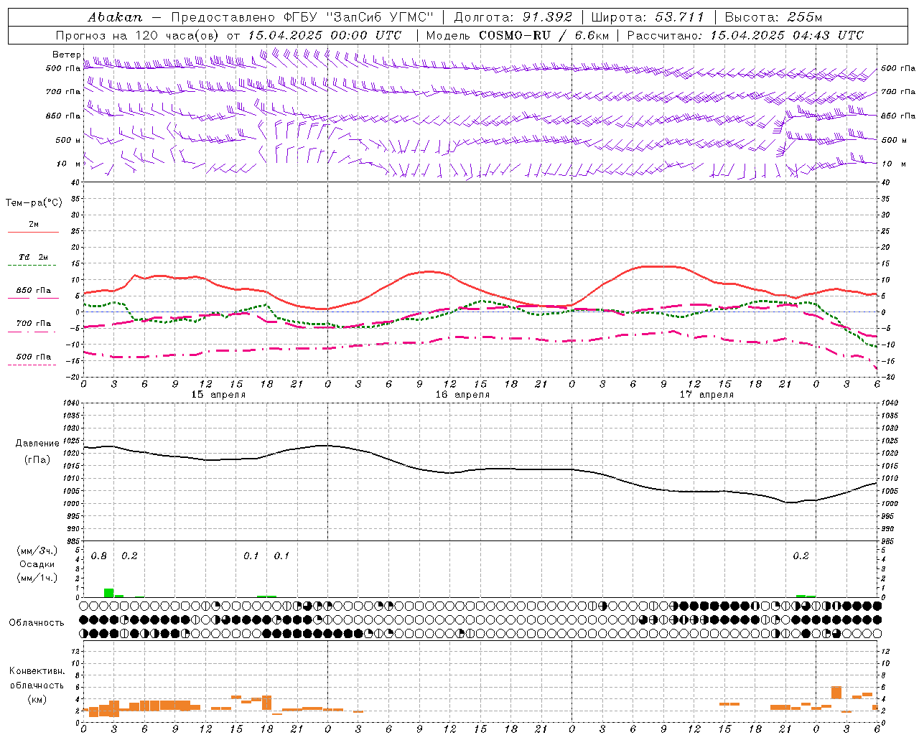Click the "700 гПа" temperature legend entry

(34, 323)
